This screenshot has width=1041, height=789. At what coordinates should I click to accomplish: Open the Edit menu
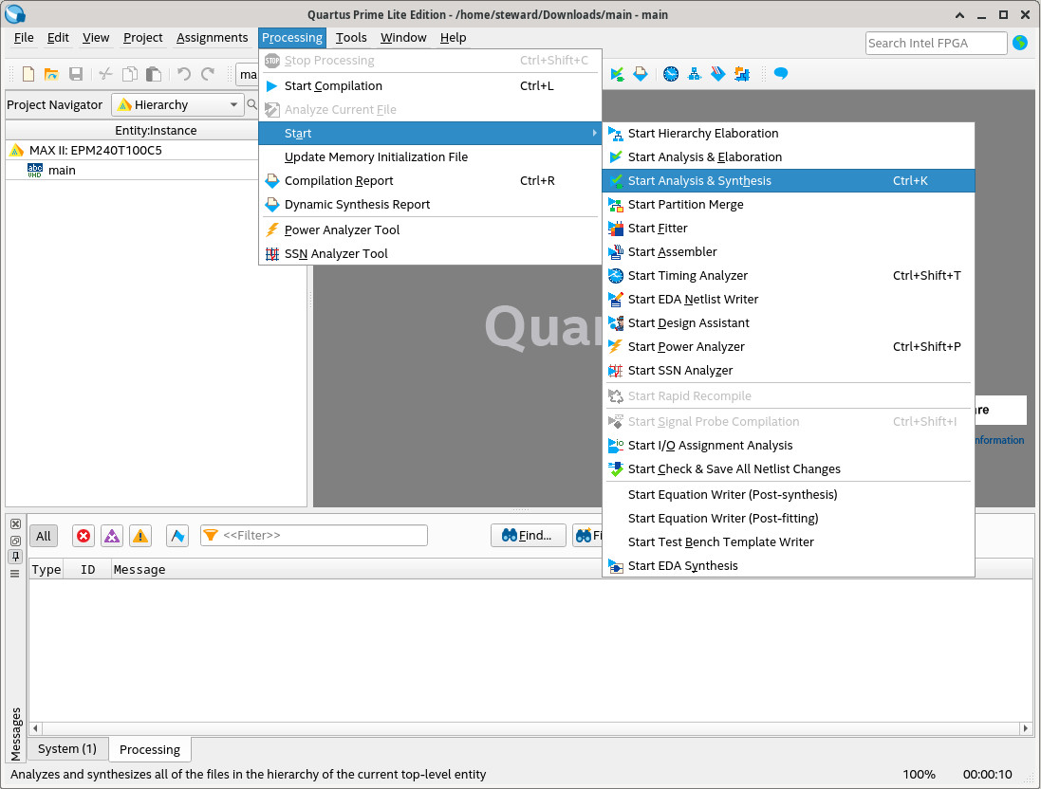58,38
